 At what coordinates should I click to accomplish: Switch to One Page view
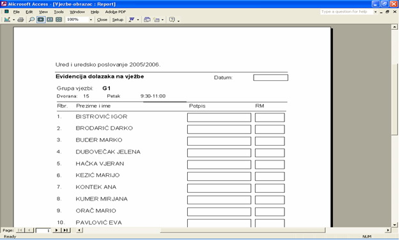click(41, 20)
